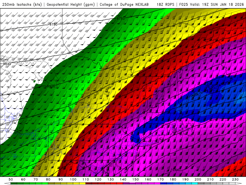Click 'College of DuPage NEXLAB' in the header

[124, 4]
